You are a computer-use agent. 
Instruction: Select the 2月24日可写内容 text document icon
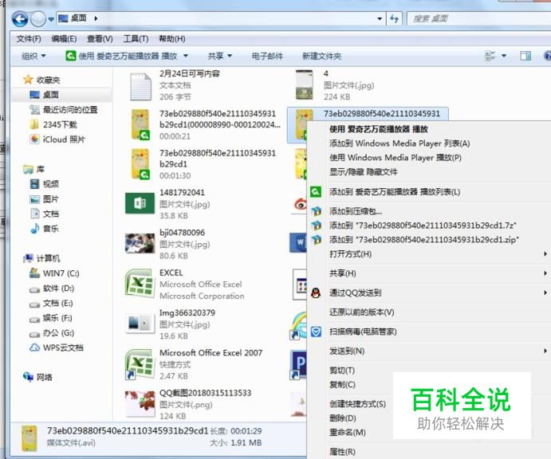(140, 86)
